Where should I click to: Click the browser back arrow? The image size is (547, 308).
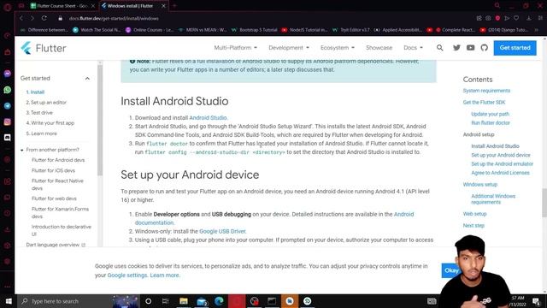[21, 18]
